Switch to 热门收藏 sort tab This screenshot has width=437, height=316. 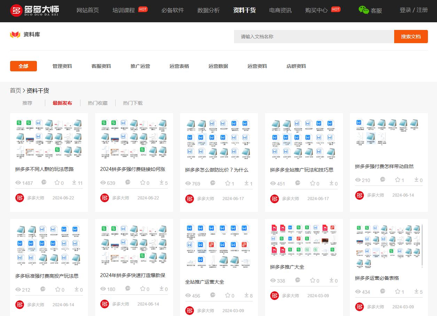(98, 103)
